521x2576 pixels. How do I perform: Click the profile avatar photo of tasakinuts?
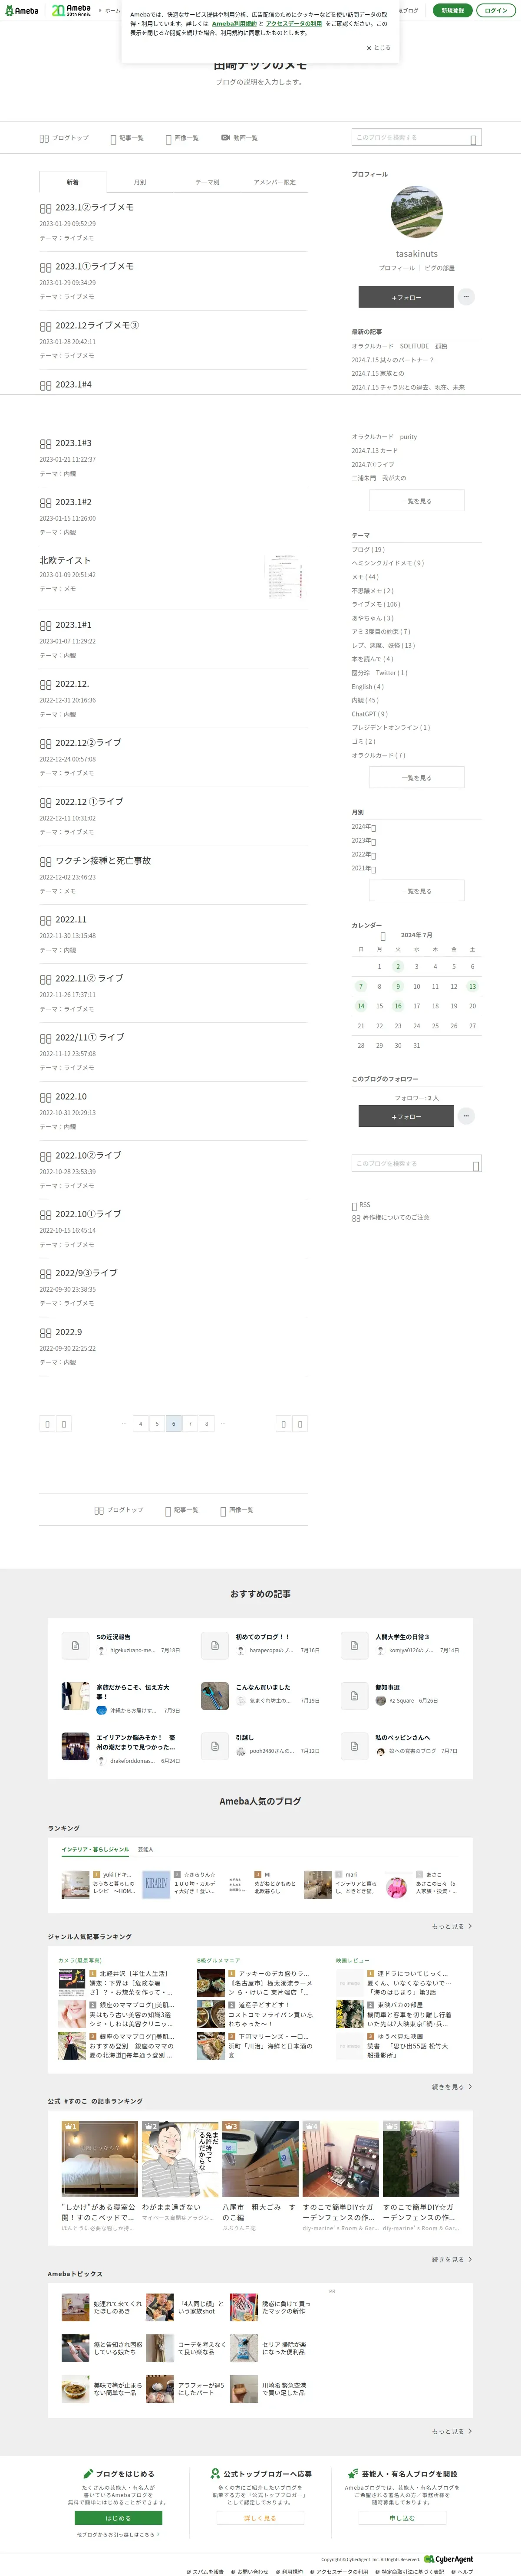[x=416, y=212]
